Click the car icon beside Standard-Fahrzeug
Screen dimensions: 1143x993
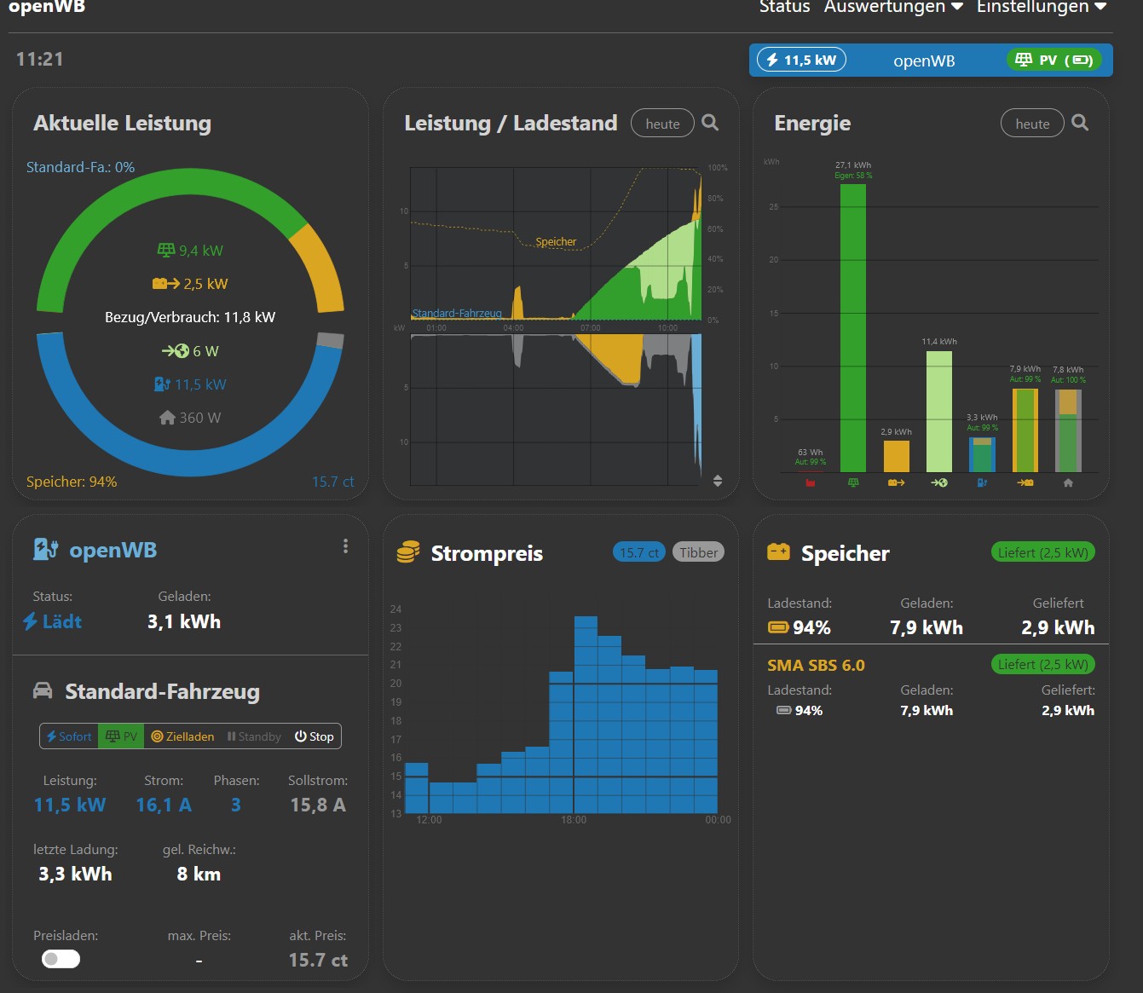[43, 691]
